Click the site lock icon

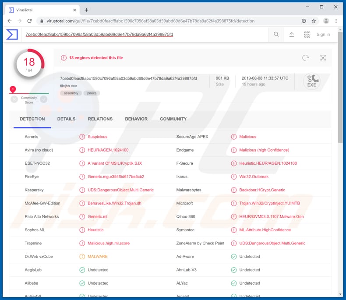click(x=42, y=21)
